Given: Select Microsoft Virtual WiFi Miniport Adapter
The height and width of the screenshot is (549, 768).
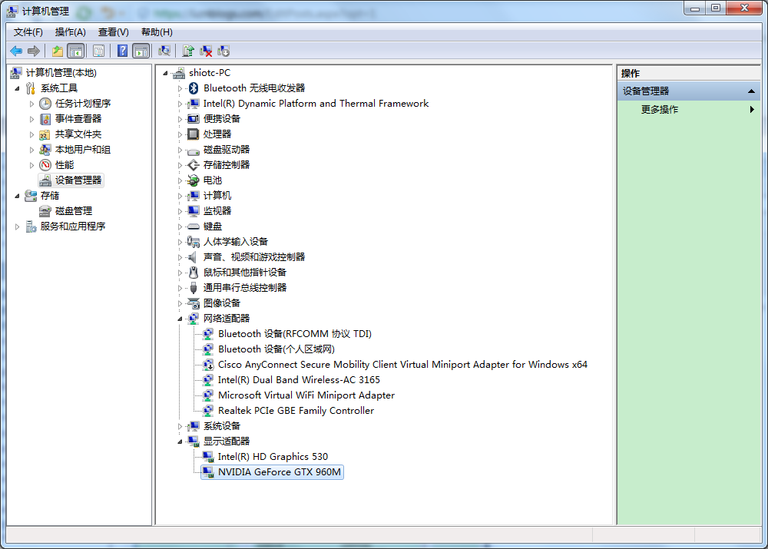Looking at the screenshot, I should (x=306, y=395).
